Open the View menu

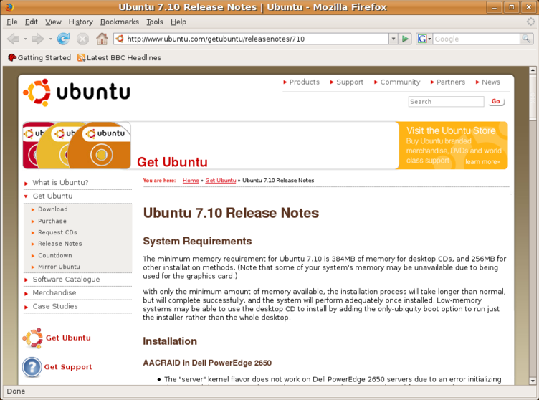pos(53,22)
